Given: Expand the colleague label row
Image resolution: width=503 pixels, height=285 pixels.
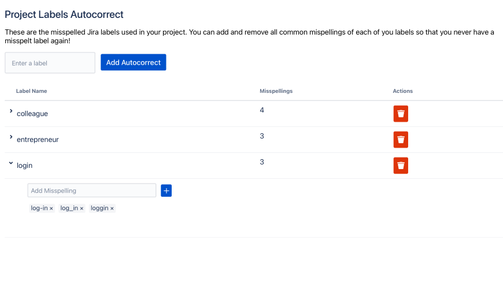Looking at the screenshot, I should point(11,111).
